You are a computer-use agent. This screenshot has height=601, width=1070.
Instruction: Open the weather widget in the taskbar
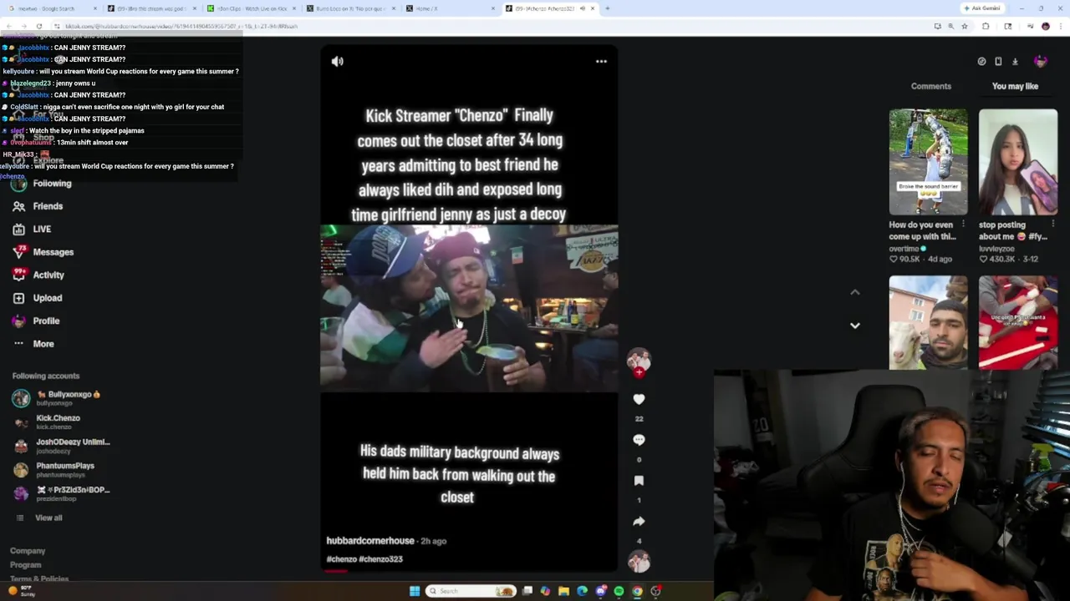click(x=21, y=591)
